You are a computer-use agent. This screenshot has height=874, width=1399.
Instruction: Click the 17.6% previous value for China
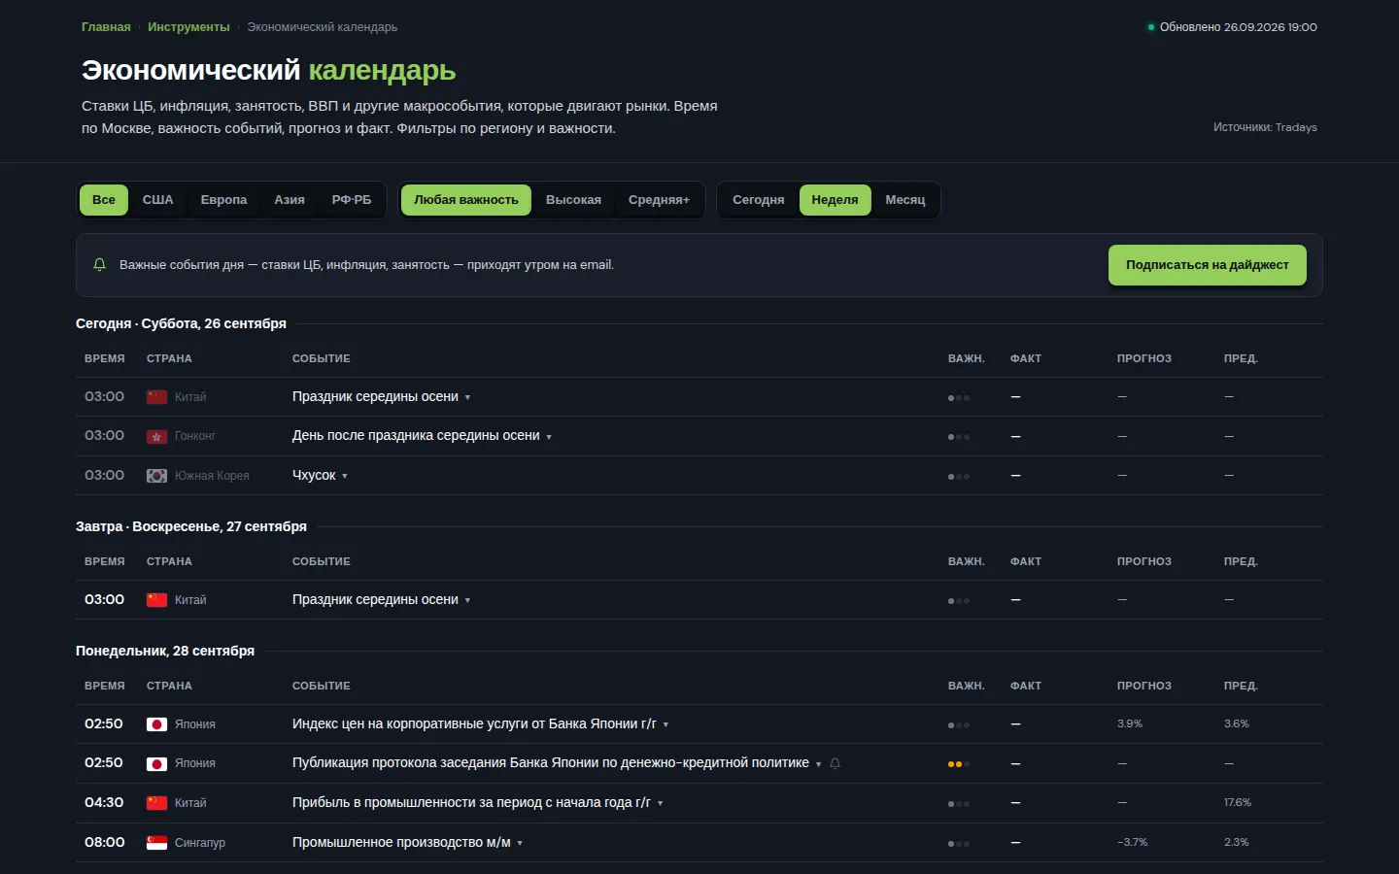1238,803
